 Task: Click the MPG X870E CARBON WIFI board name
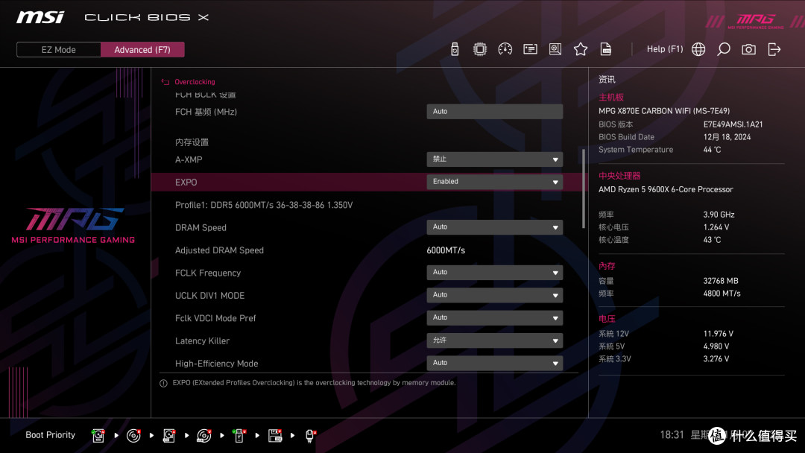click(x=664, y=111)
